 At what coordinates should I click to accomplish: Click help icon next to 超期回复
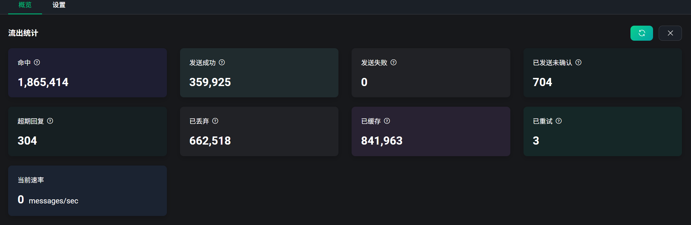[50, 121]
